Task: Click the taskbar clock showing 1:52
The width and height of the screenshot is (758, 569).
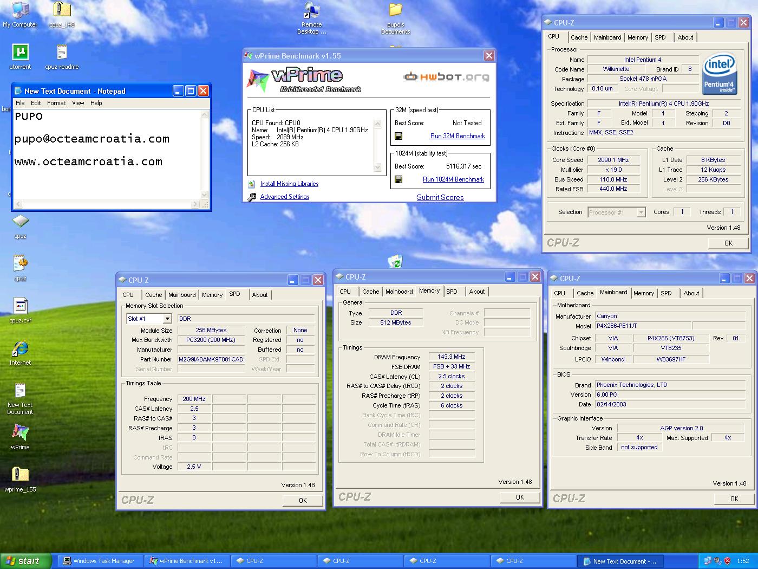Action: coord(743,561)
